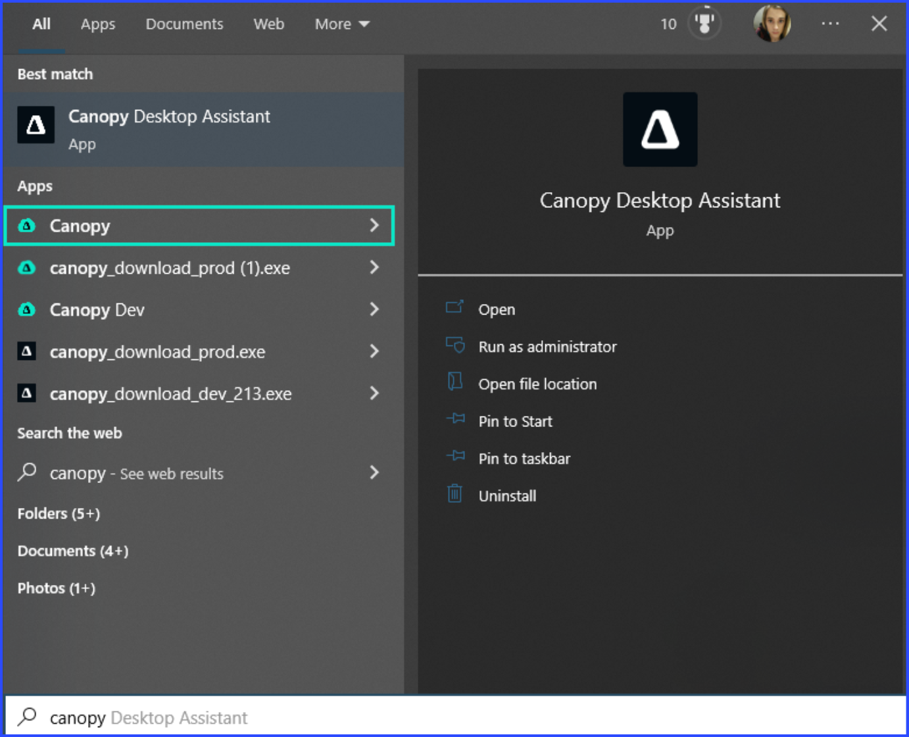This screenshot has width=909, height=737.
Task: Choose Run as administrator
Action: (x=547, y=347)
